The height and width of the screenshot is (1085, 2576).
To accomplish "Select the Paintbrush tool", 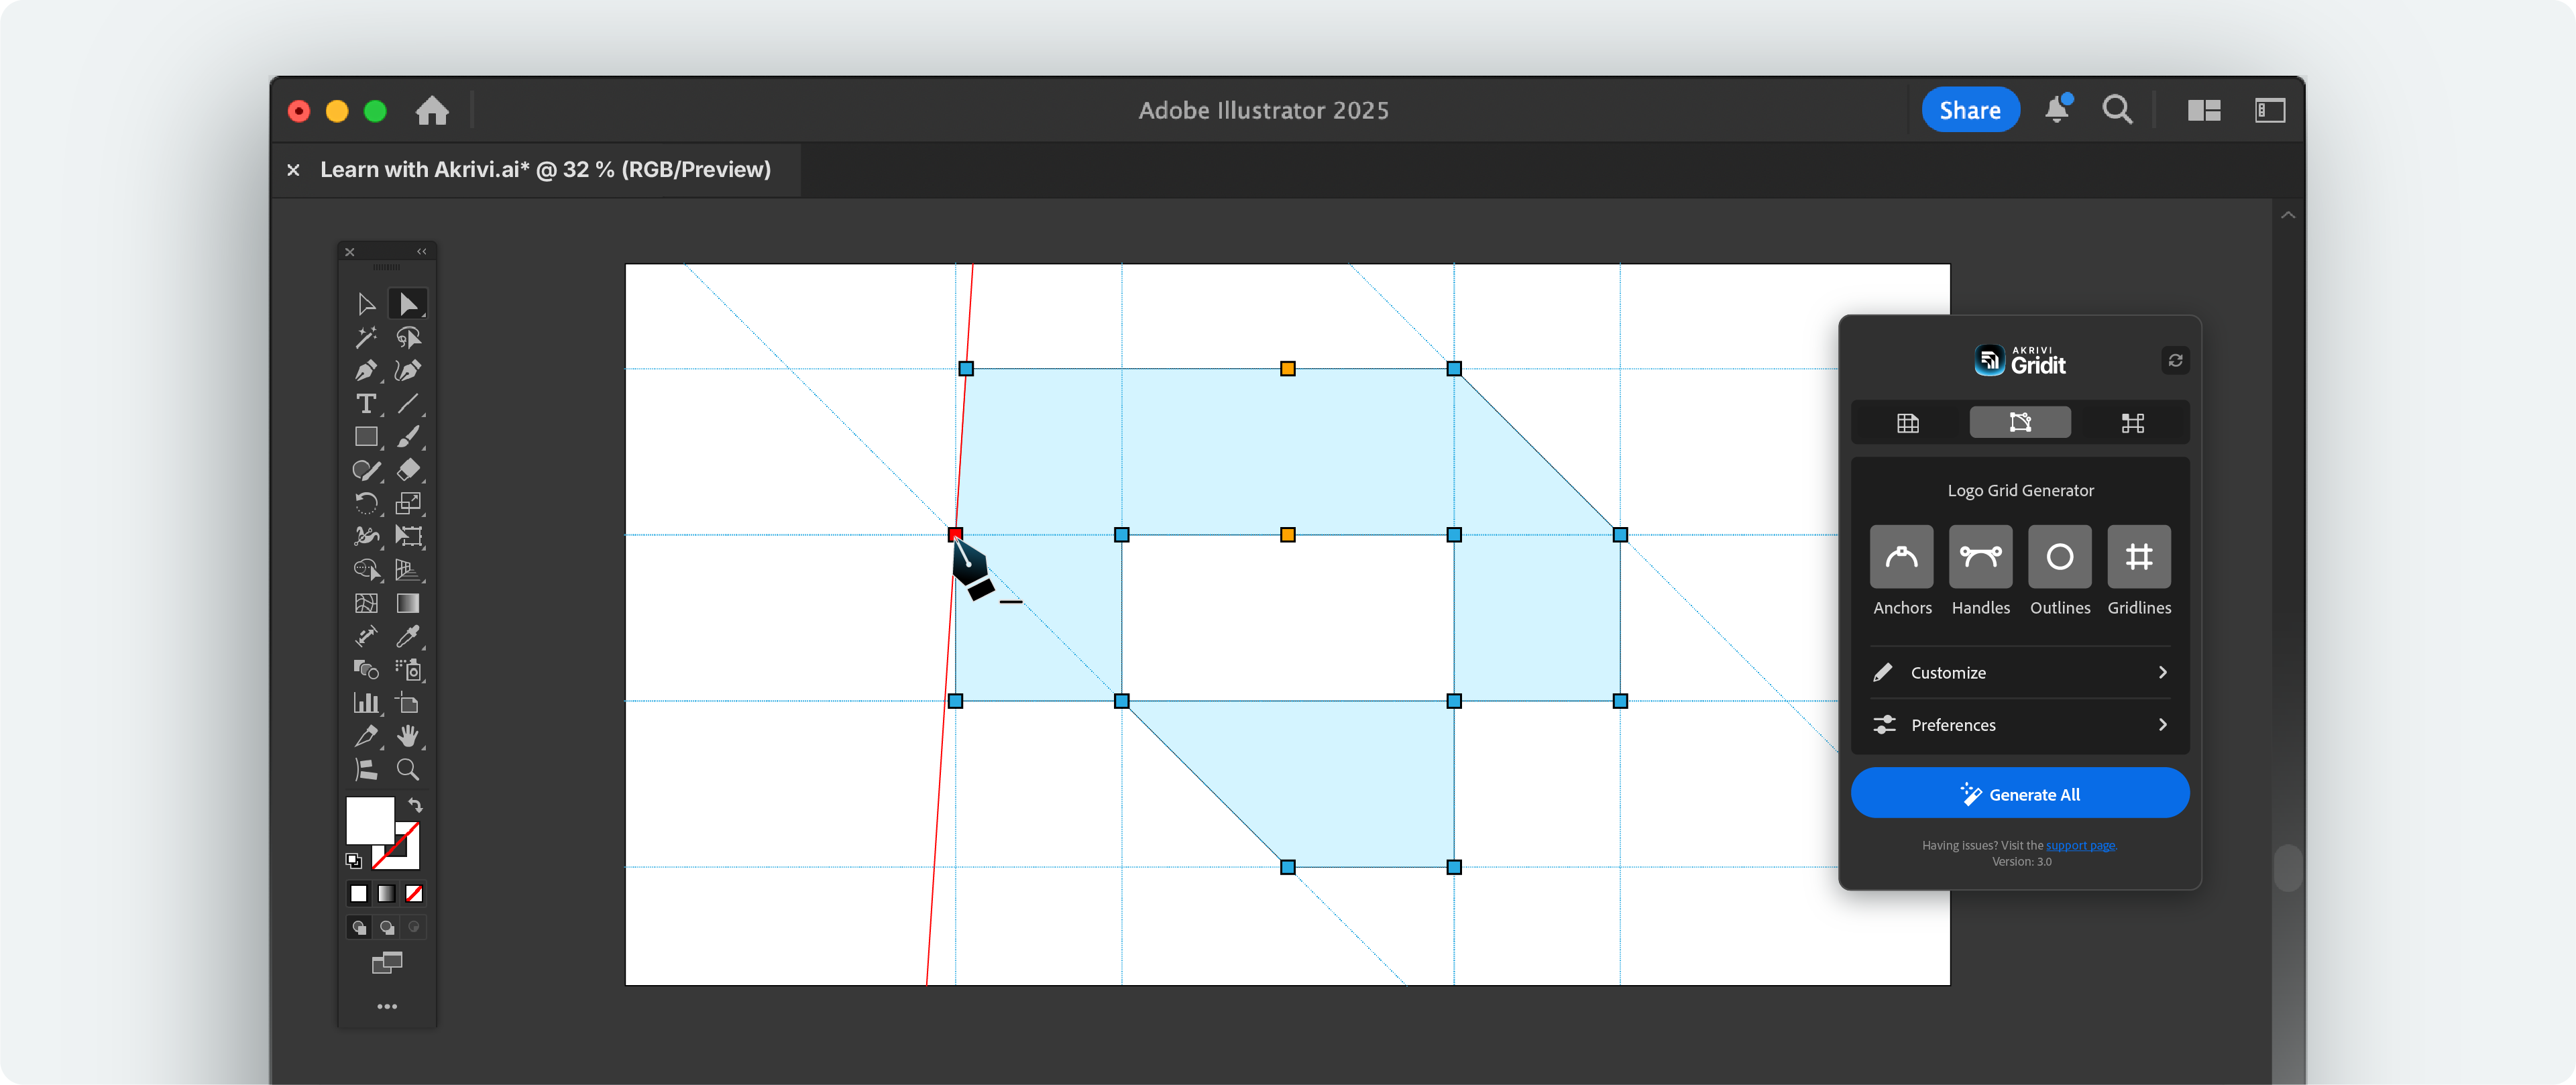I will (x=408, y=437).
